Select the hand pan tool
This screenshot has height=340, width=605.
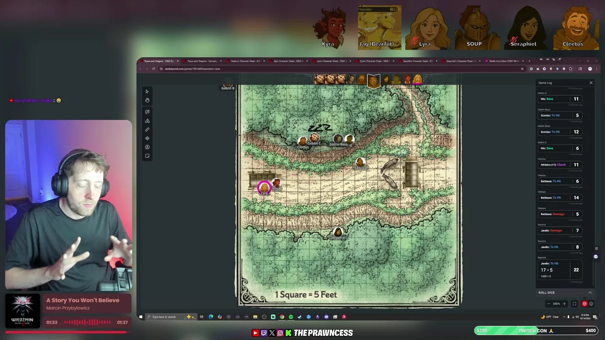click(147, 100)
